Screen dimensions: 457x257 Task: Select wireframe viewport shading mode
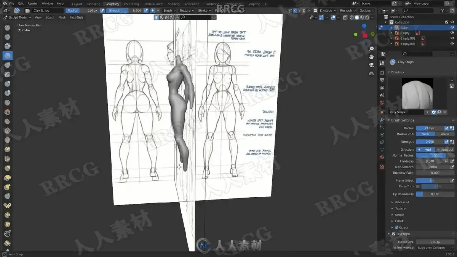click(352, 17)
